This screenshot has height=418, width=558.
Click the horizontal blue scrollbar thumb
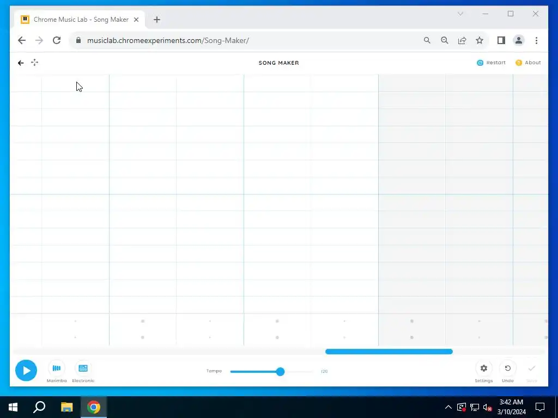pos(389,352)
